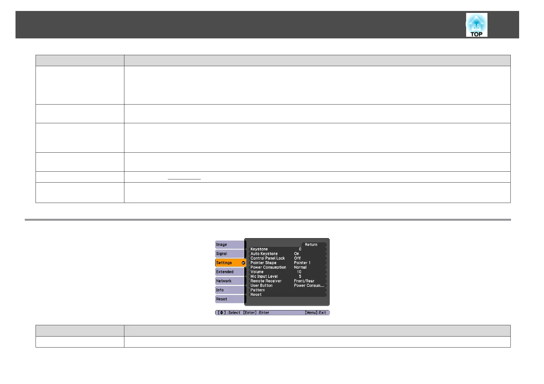Image resolution: width=544 pixels, height=384 pixels.
Task: Click the Auto Keystone 'On' value
Action: pos(297,254)
